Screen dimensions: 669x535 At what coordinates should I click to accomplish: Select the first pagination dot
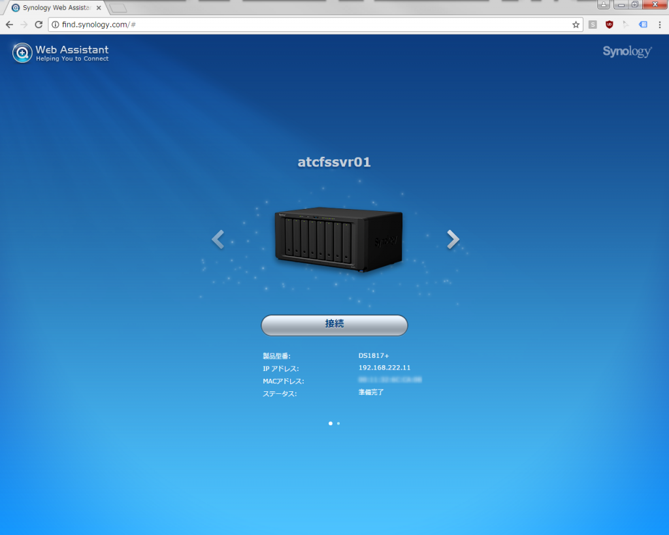tap(331, 423)
